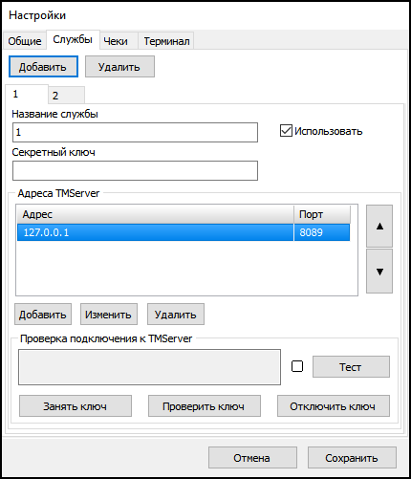Click the Сохранить button
Screen dimensions: 411x479
point(352,458)
